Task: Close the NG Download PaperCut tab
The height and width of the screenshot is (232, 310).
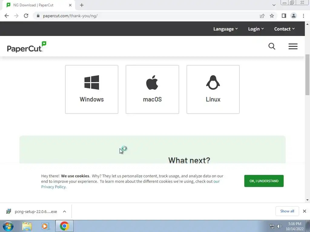Action: point(70,5)
